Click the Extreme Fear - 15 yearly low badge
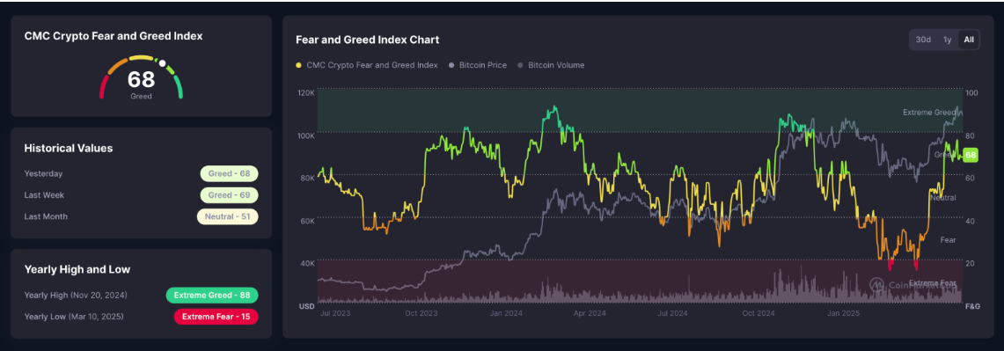The image size is (1004, 351). coord(216,317)
